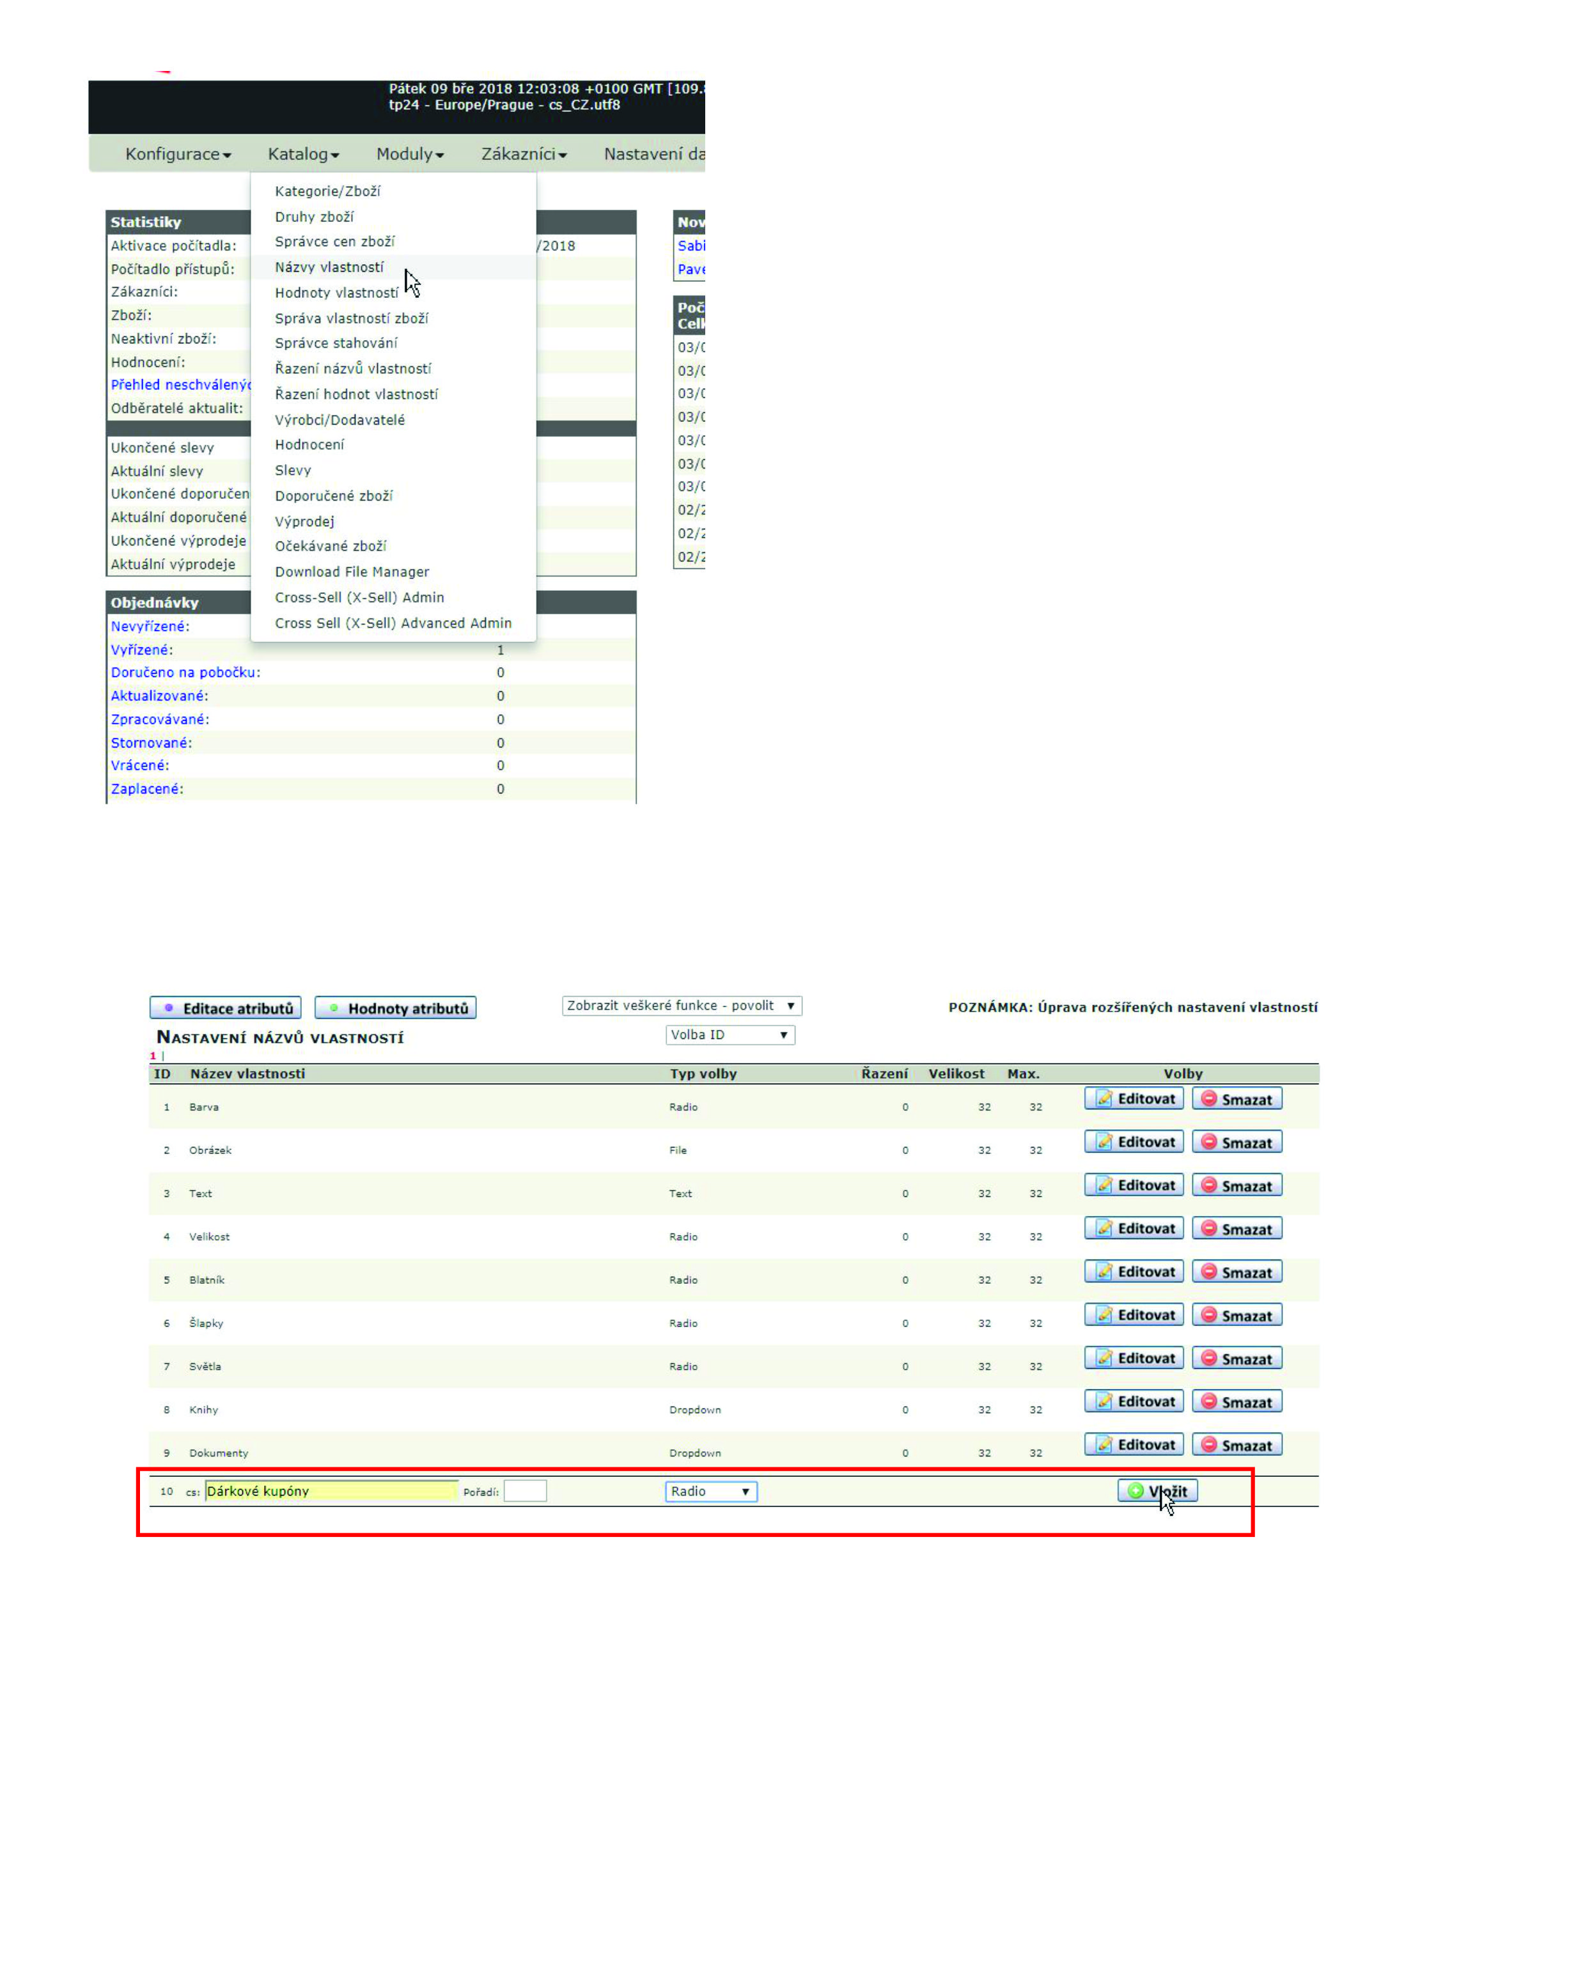
Task: Choose Hodnoty vlastností menu entry
Action: point(336,293)
